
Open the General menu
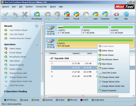pos(5,7)
